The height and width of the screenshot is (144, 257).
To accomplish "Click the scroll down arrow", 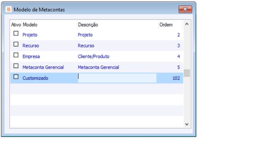I will [x=187, y=124].
